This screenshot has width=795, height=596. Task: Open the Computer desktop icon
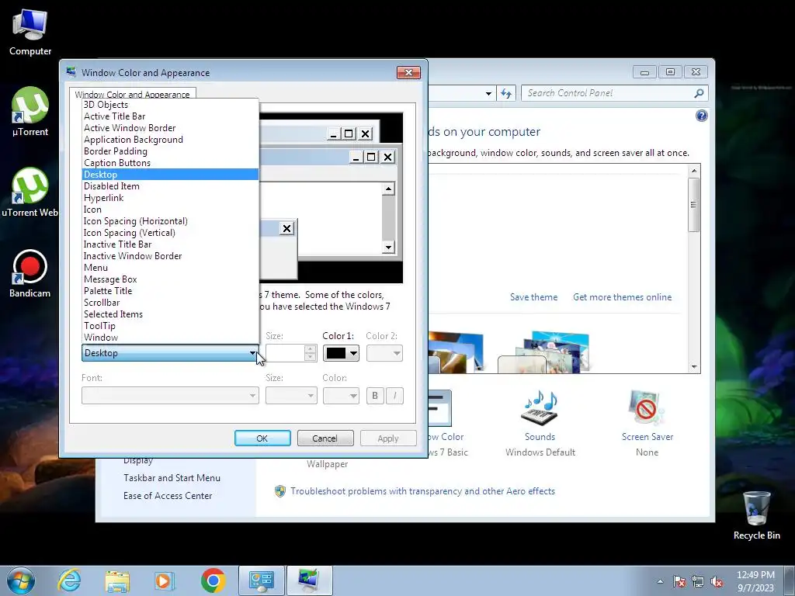(30, 33)
